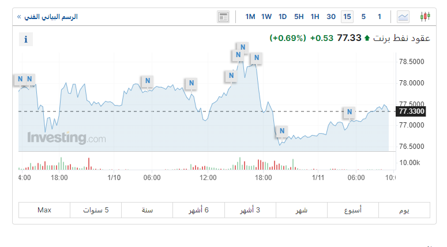
Task: Click the leftmost news marker on chart
Action: (20, 79)
